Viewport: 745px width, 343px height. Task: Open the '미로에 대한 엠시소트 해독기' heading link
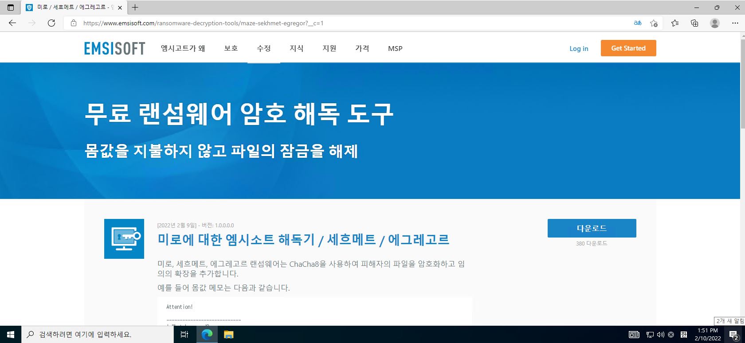pos(303,240)
